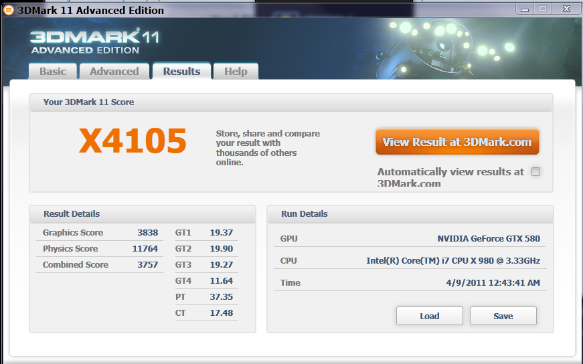This screenshot has height=364, width=583.
Task: Click PT value 37.35
Action: [x=222, y=296]
